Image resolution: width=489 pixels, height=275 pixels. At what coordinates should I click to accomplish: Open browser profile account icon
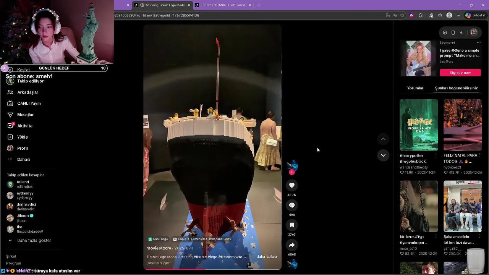tap(449, 15)
